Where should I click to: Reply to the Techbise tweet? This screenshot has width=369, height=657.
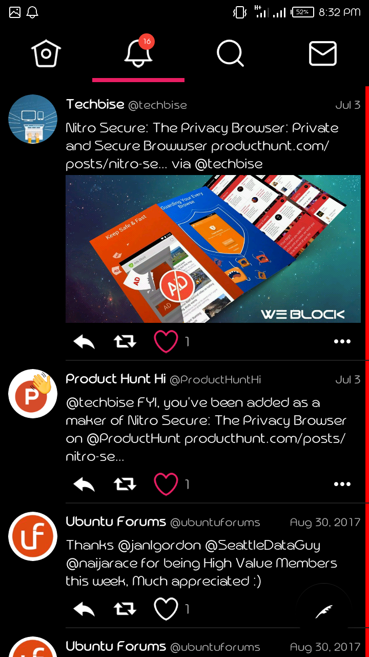(x=84, y=341)
